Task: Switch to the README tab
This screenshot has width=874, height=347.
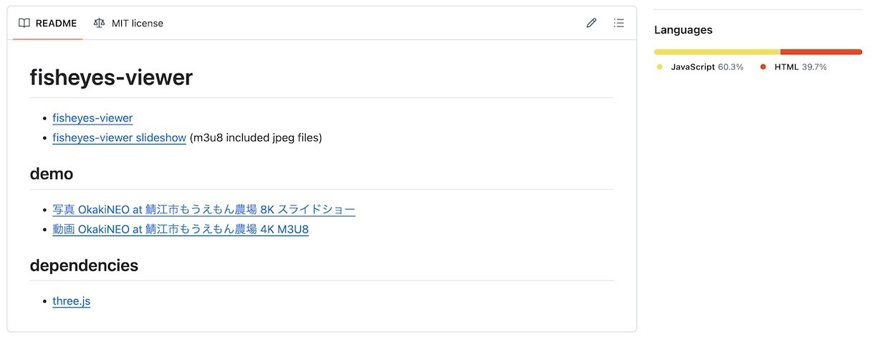Action: 47,23
